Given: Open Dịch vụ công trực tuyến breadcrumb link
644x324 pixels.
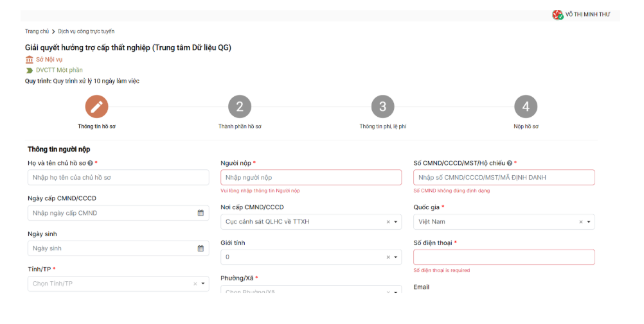Looking at the screenshot, I should pyautogui.click(x=86, y=31).
